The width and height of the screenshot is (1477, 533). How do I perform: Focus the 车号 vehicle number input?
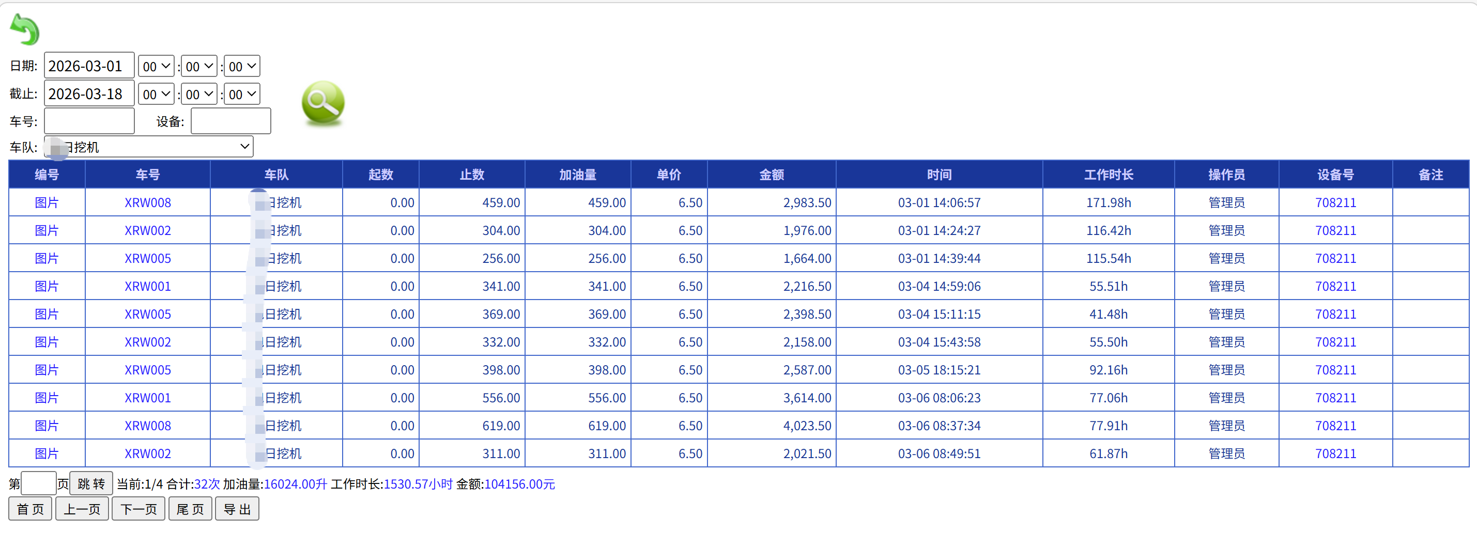(x=89, y=121)
